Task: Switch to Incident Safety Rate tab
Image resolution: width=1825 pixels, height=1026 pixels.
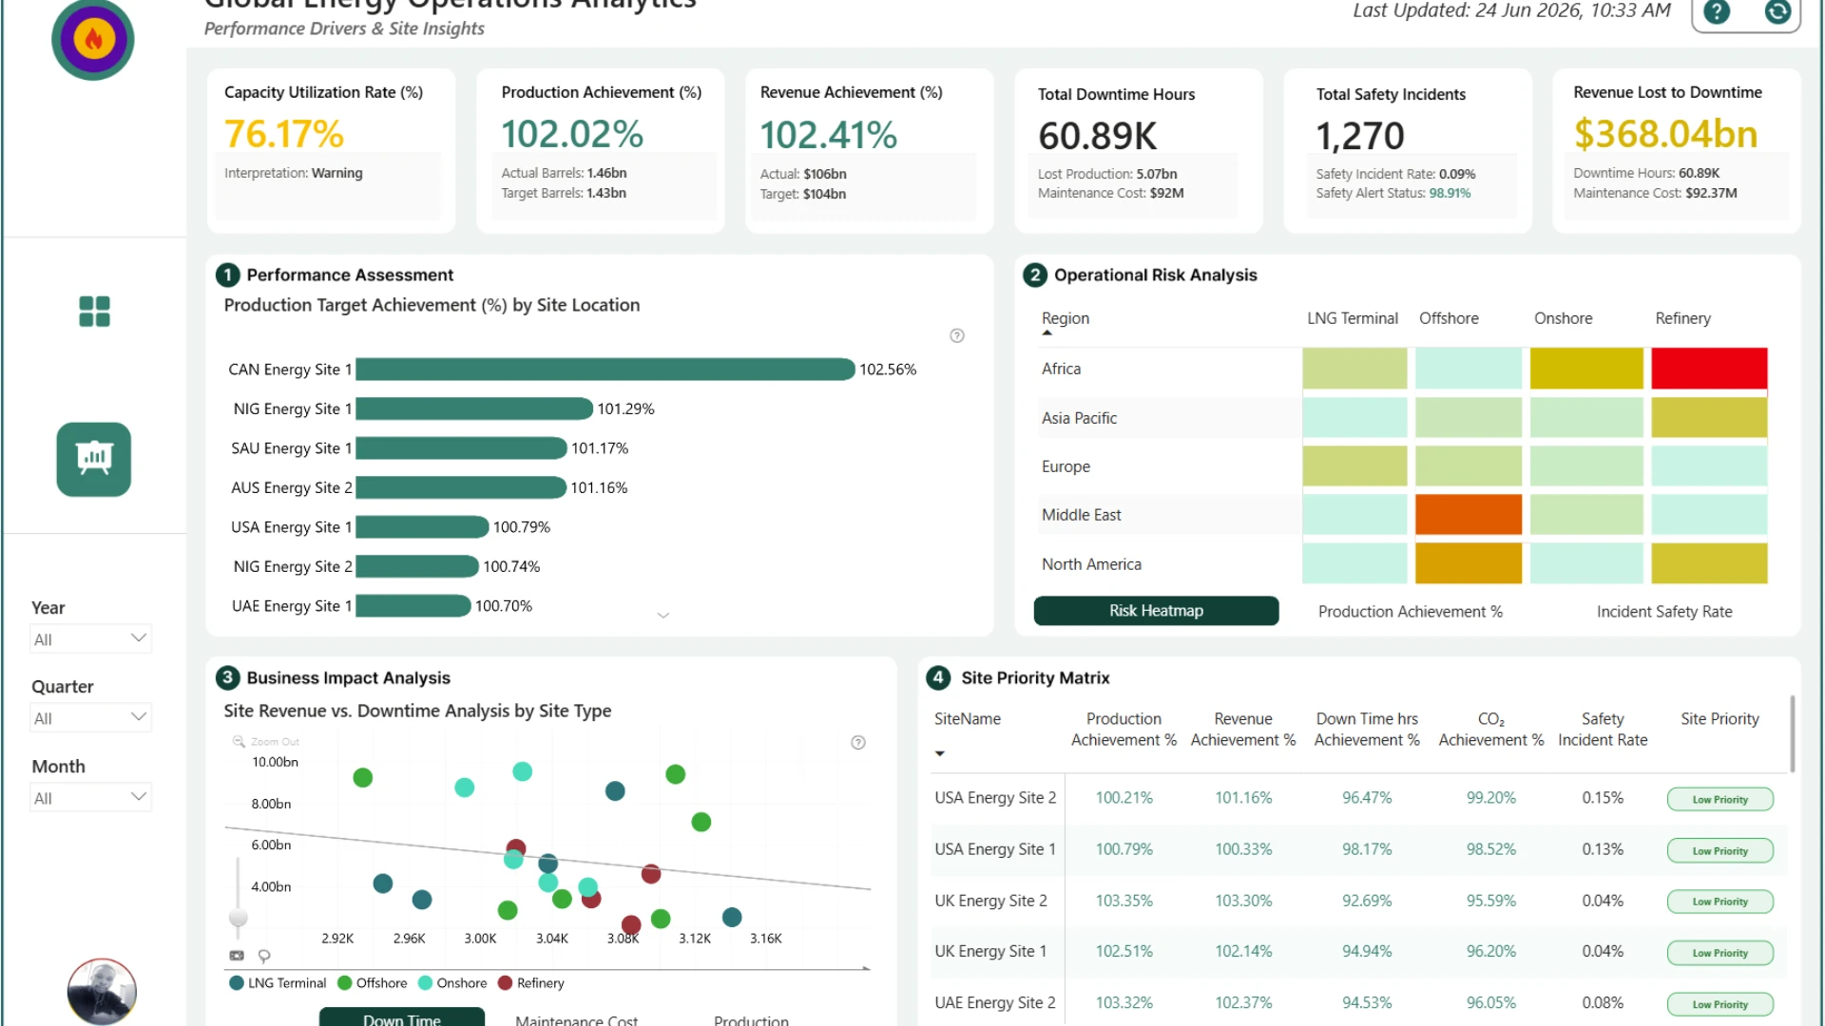Action: tap(1664, 612)
